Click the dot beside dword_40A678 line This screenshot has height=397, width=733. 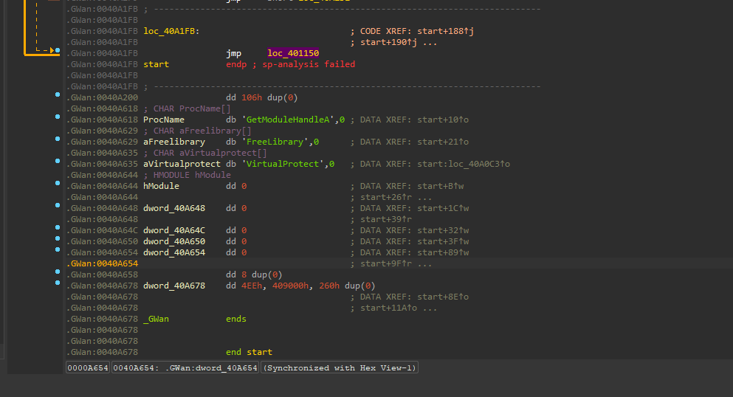[58, 283]
